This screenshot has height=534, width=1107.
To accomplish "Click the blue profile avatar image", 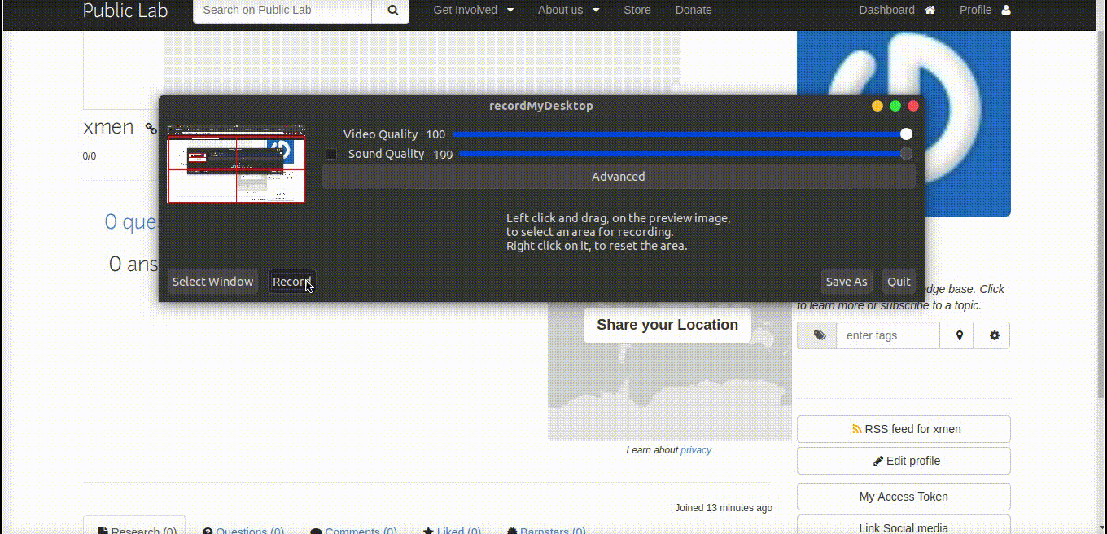I will point(904,123).
